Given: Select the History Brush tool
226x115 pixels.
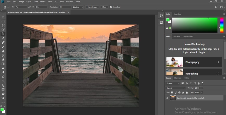Looking at the screenshot, I should pos(3,55).
